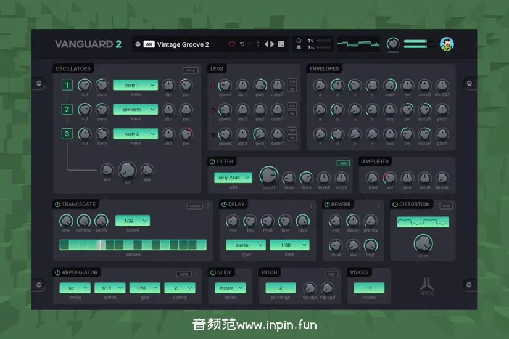Viewport: 509px width, 339px height.
Task: Click the voices count field showing 16
Action: 368,288
